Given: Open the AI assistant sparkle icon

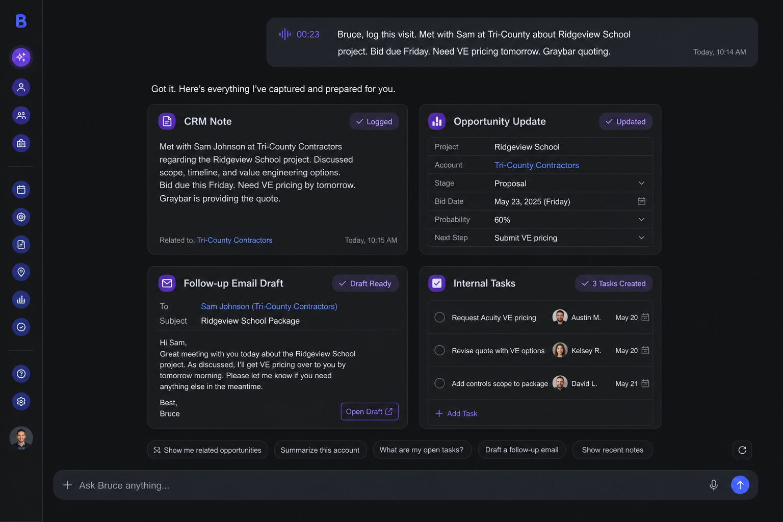Looking at the screenshot, I should coord(21,57).
